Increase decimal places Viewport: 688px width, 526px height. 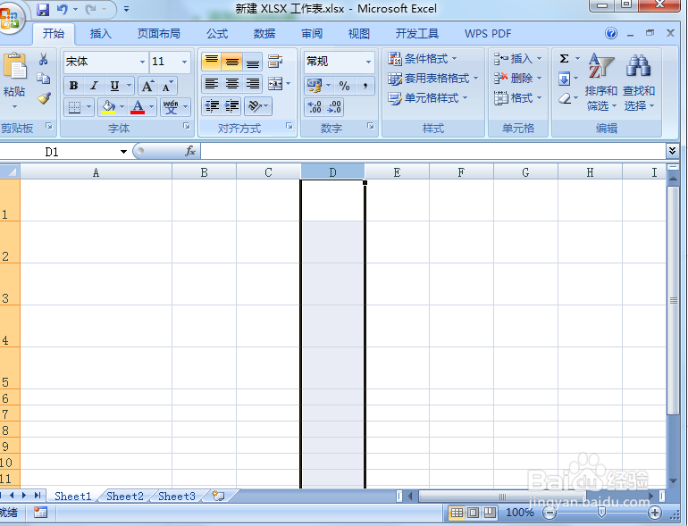[315, 106]
